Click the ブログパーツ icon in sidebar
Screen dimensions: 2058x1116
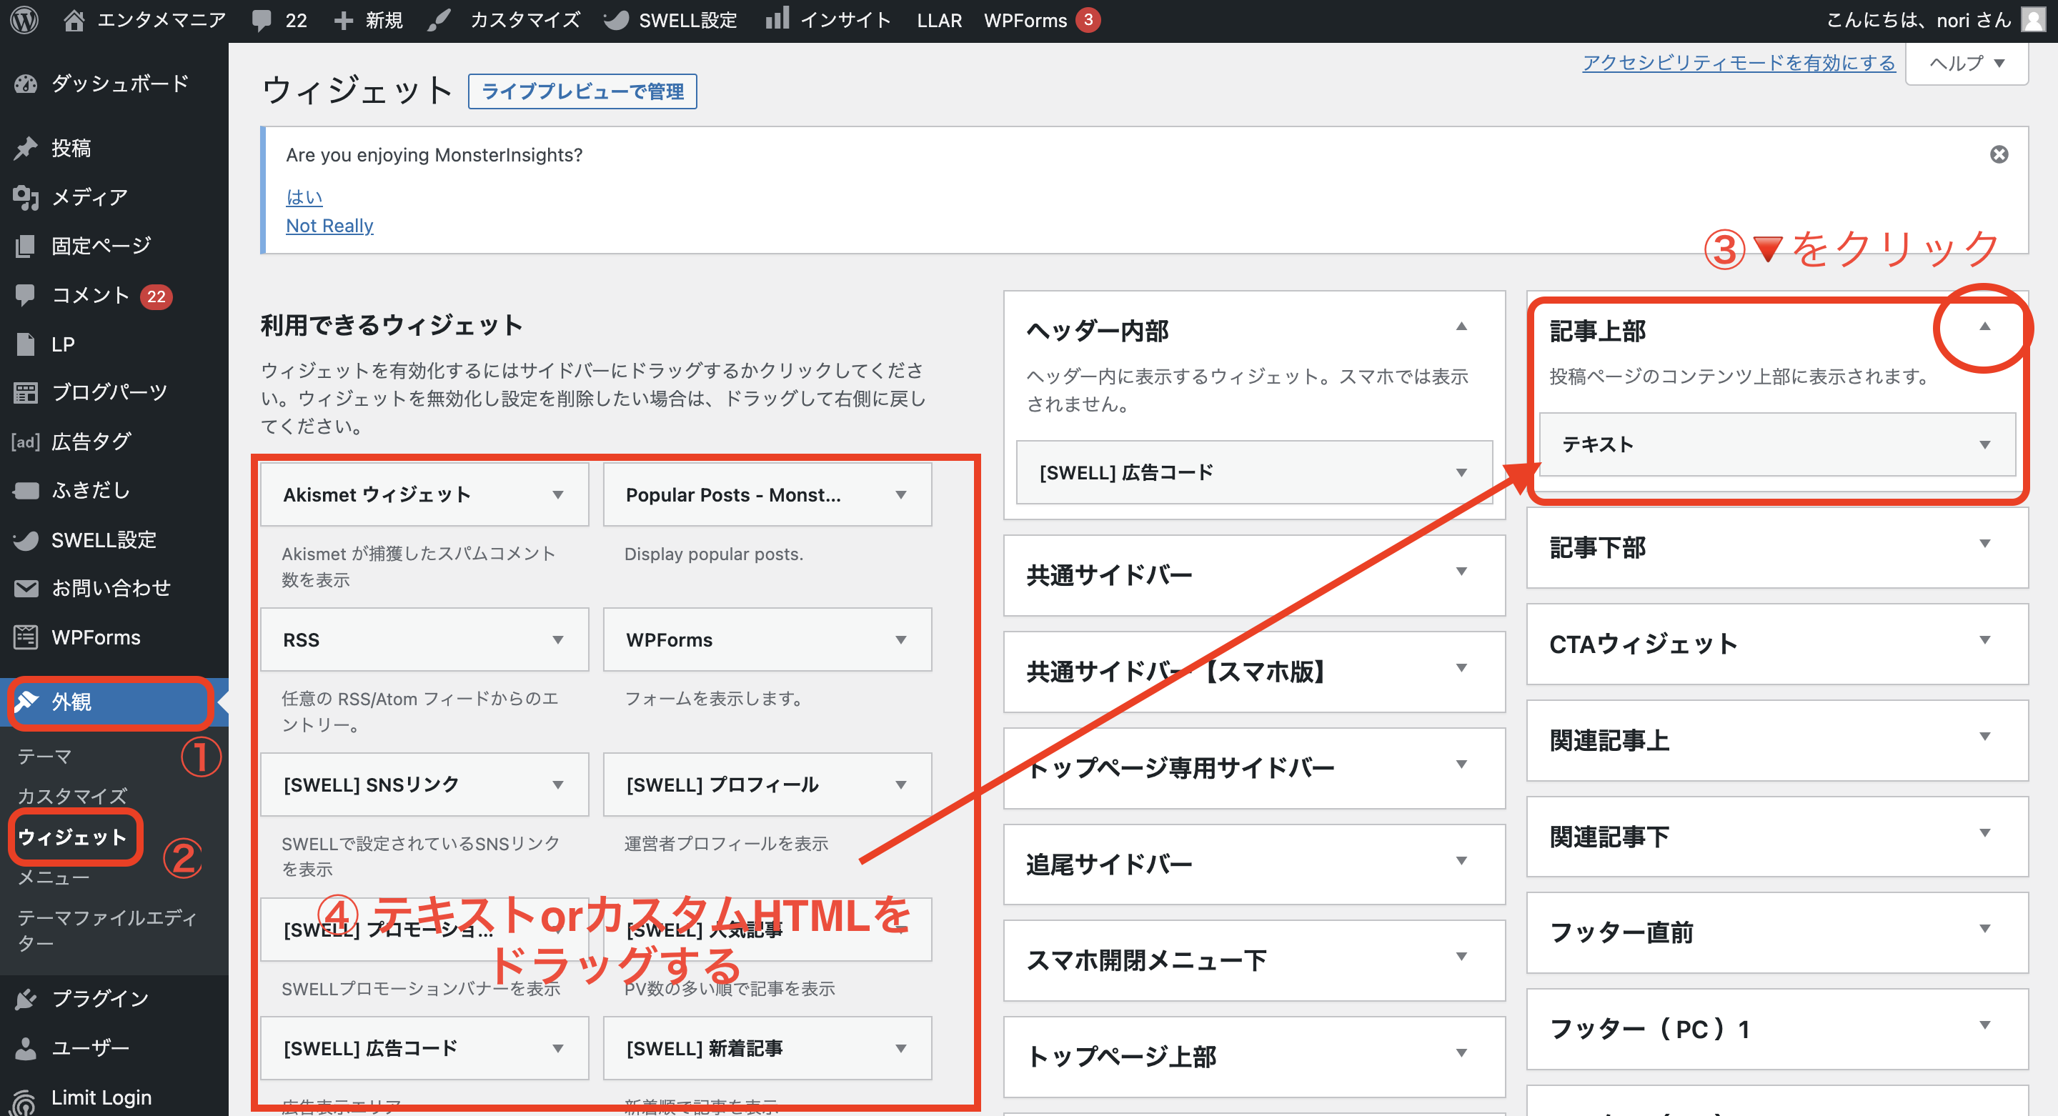(x=26, y=392)
